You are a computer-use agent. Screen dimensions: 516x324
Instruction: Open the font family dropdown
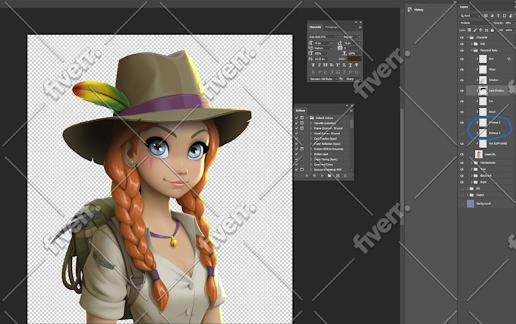(x=324, y=37)
